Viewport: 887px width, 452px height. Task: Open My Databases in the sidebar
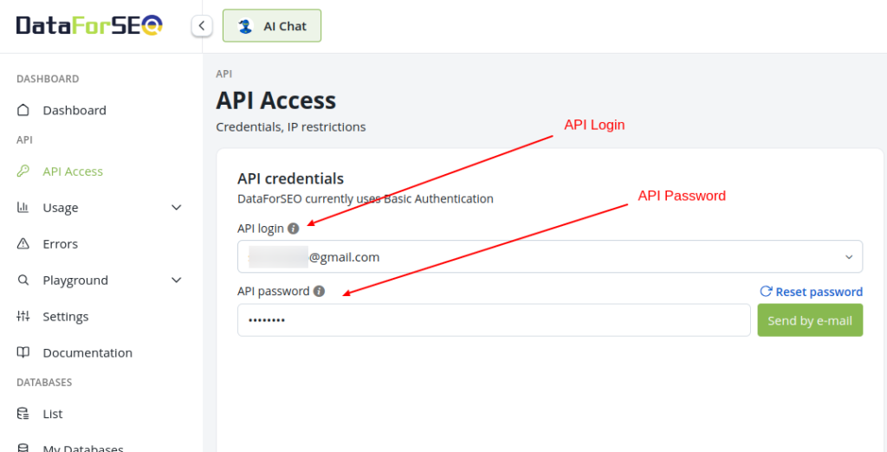tap(83, 448)
